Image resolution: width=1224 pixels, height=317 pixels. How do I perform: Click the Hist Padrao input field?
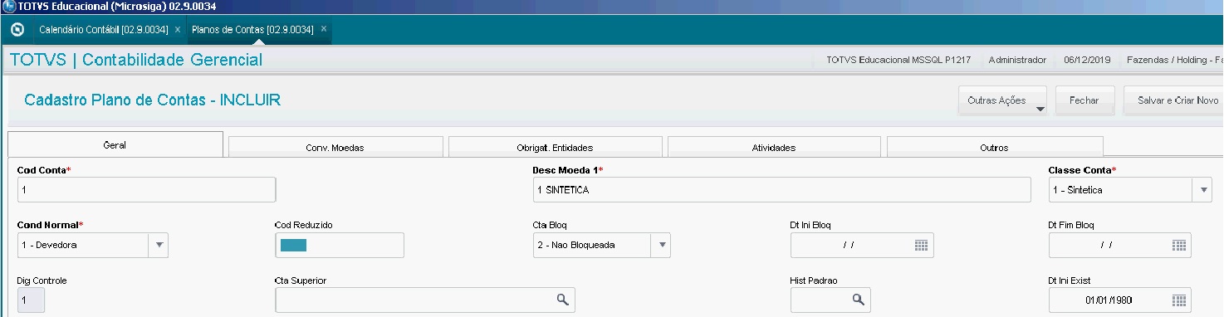pyautogui.click(x=830, y=300)
